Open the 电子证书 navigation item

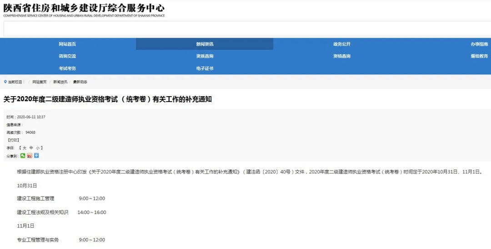coord(205,68)
